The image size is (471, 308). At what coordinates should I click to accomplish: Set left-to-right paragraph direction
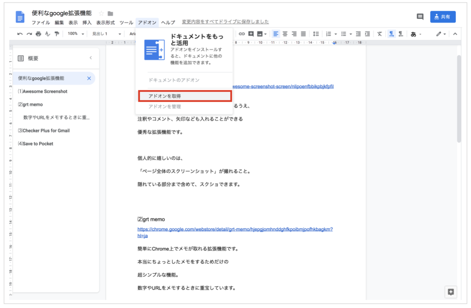pyautogui.click(x=391, y=34)
